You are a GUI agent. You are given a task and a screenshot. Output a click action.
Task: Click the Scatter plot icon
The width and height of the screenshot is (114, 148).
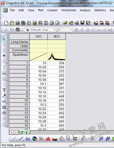[21, 139]
